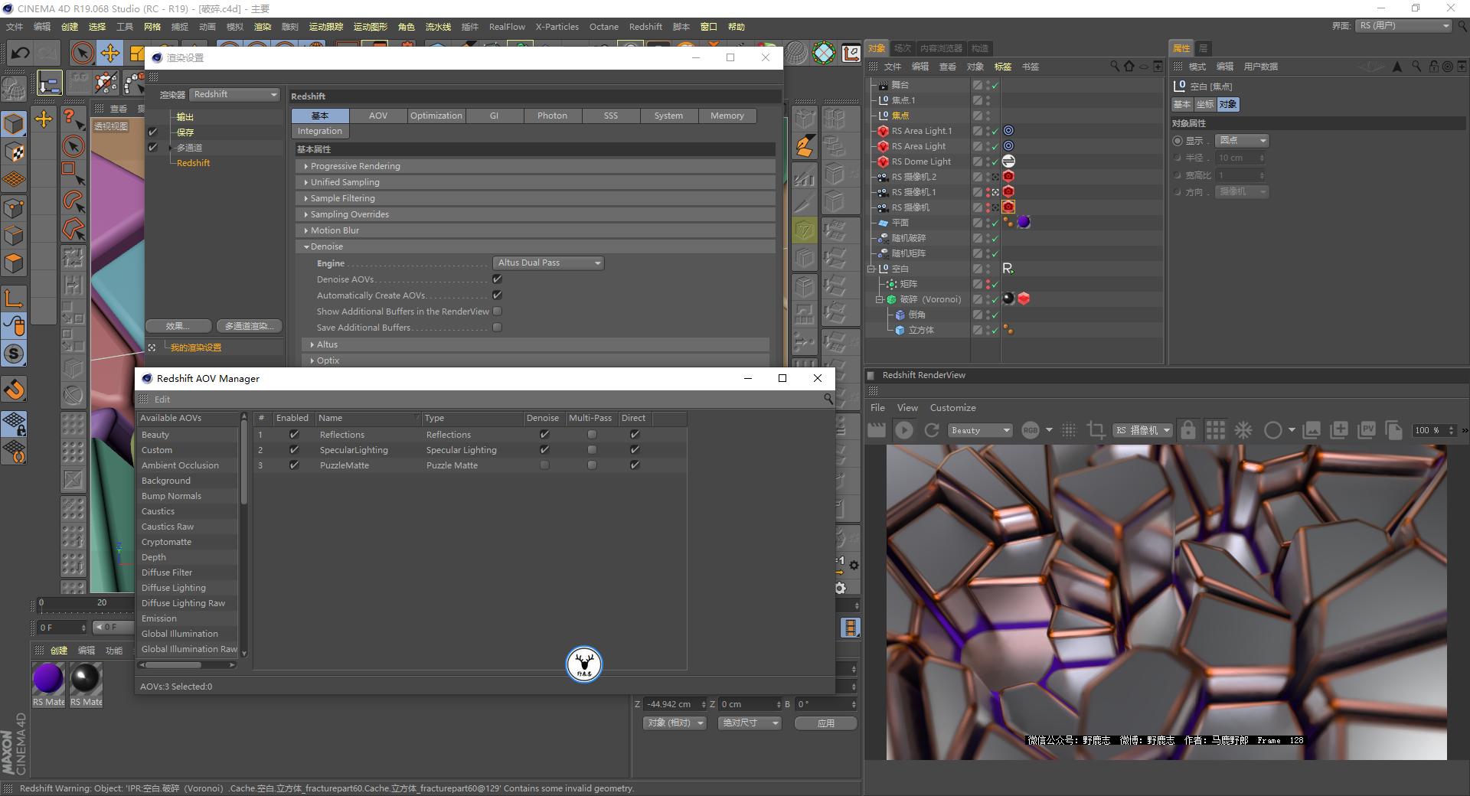Open the Beauty AOV dropdown in RenderView

point(980,430)
